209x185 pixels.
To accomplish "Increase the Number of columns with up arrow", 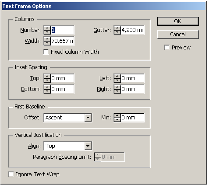I will click(47, 28).
